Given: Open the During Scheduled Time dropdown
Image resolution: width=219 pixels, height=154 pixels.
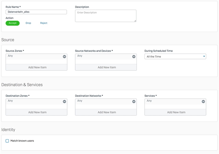Looking at the screenshot, I should pos(175,57).
